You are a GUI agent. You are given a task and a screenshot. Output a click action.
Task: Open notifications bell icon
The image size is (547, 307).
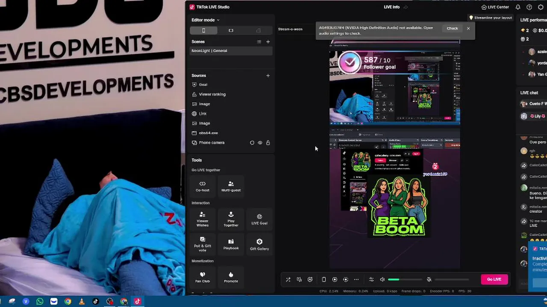tap(518, 7)
